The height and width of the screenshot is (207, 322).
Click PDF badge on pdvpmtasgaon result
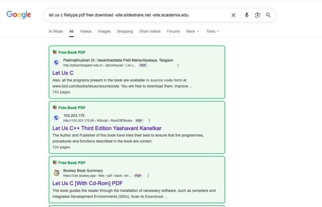pos(143,65)
